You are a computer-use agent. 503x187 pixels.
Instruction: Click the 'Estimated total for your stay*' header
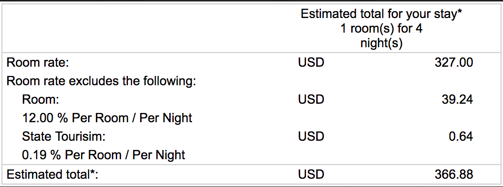tap(381, 15)
